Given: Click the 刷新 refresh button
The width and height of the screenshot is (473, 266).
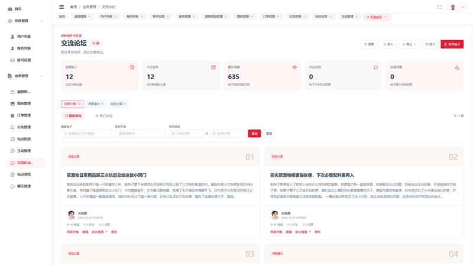Looking at the screenshot, I should [x=369, y=44].
